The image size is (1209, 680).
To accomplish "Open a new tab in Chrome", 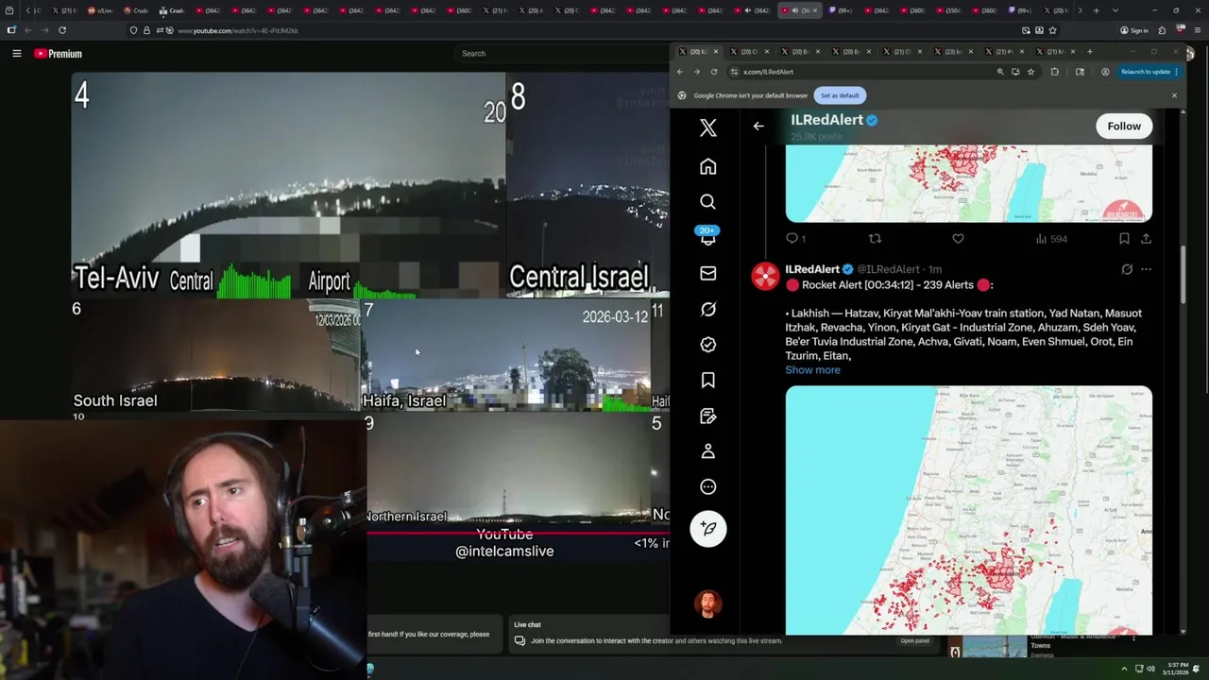I will coord(1089,52).
